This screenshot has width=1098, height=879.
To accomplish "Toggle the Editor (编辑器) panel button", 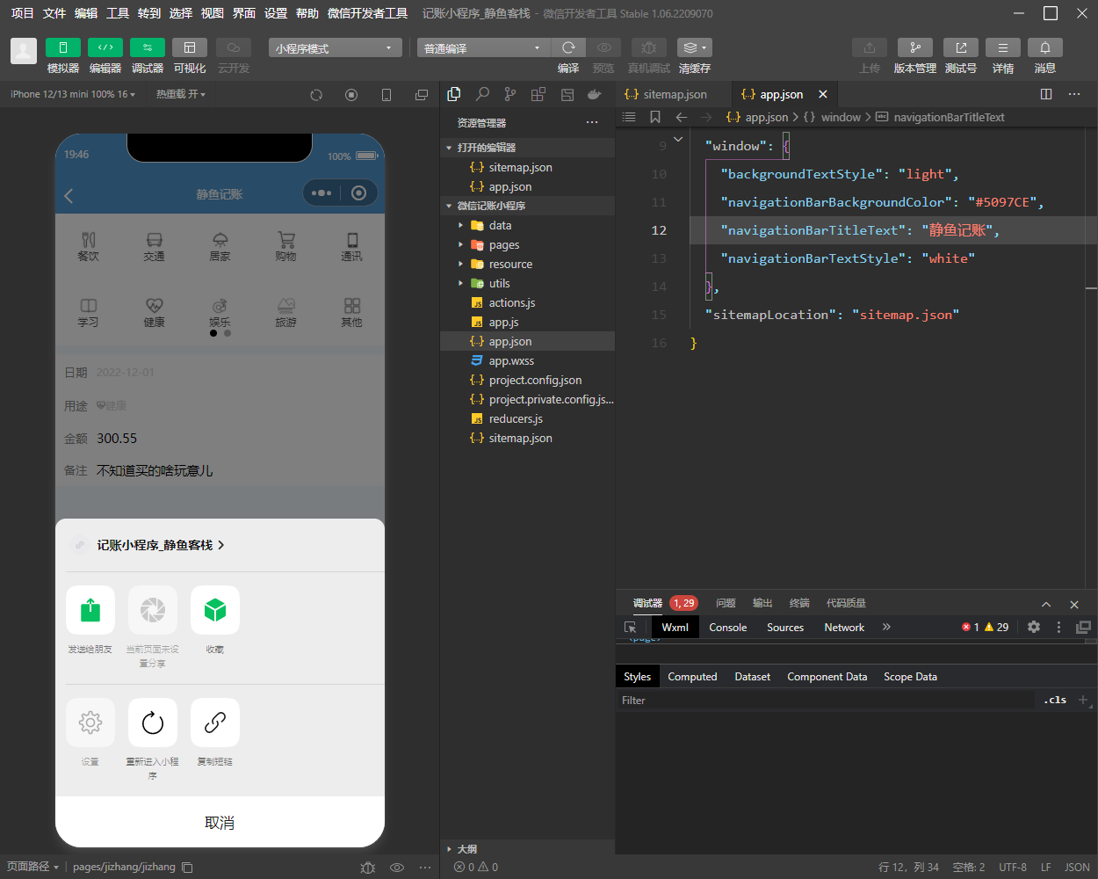I will point(105,47).
